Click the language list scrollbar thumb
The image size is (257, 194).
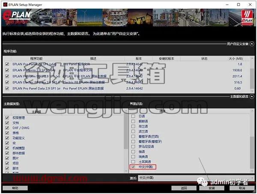click(252, 152)
